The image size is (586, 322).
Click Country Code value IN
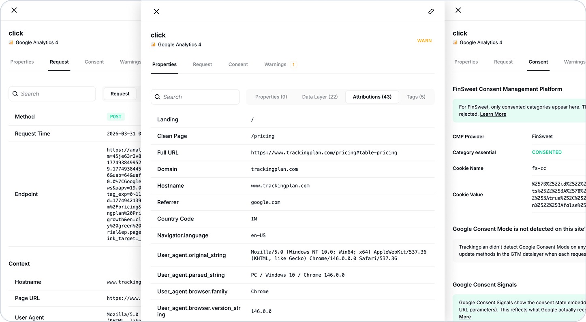coord(254,219)
